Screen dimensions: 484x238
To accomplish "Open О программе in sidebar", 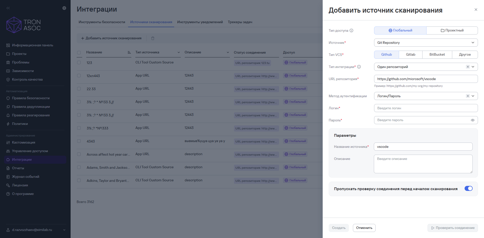I will pyautogui.click(x=23, y=194).
